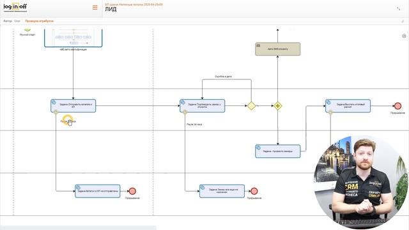Click task icon on 'Выслать итоговый расчет' node
Screen dimensions: 409x230
(328, 102)
